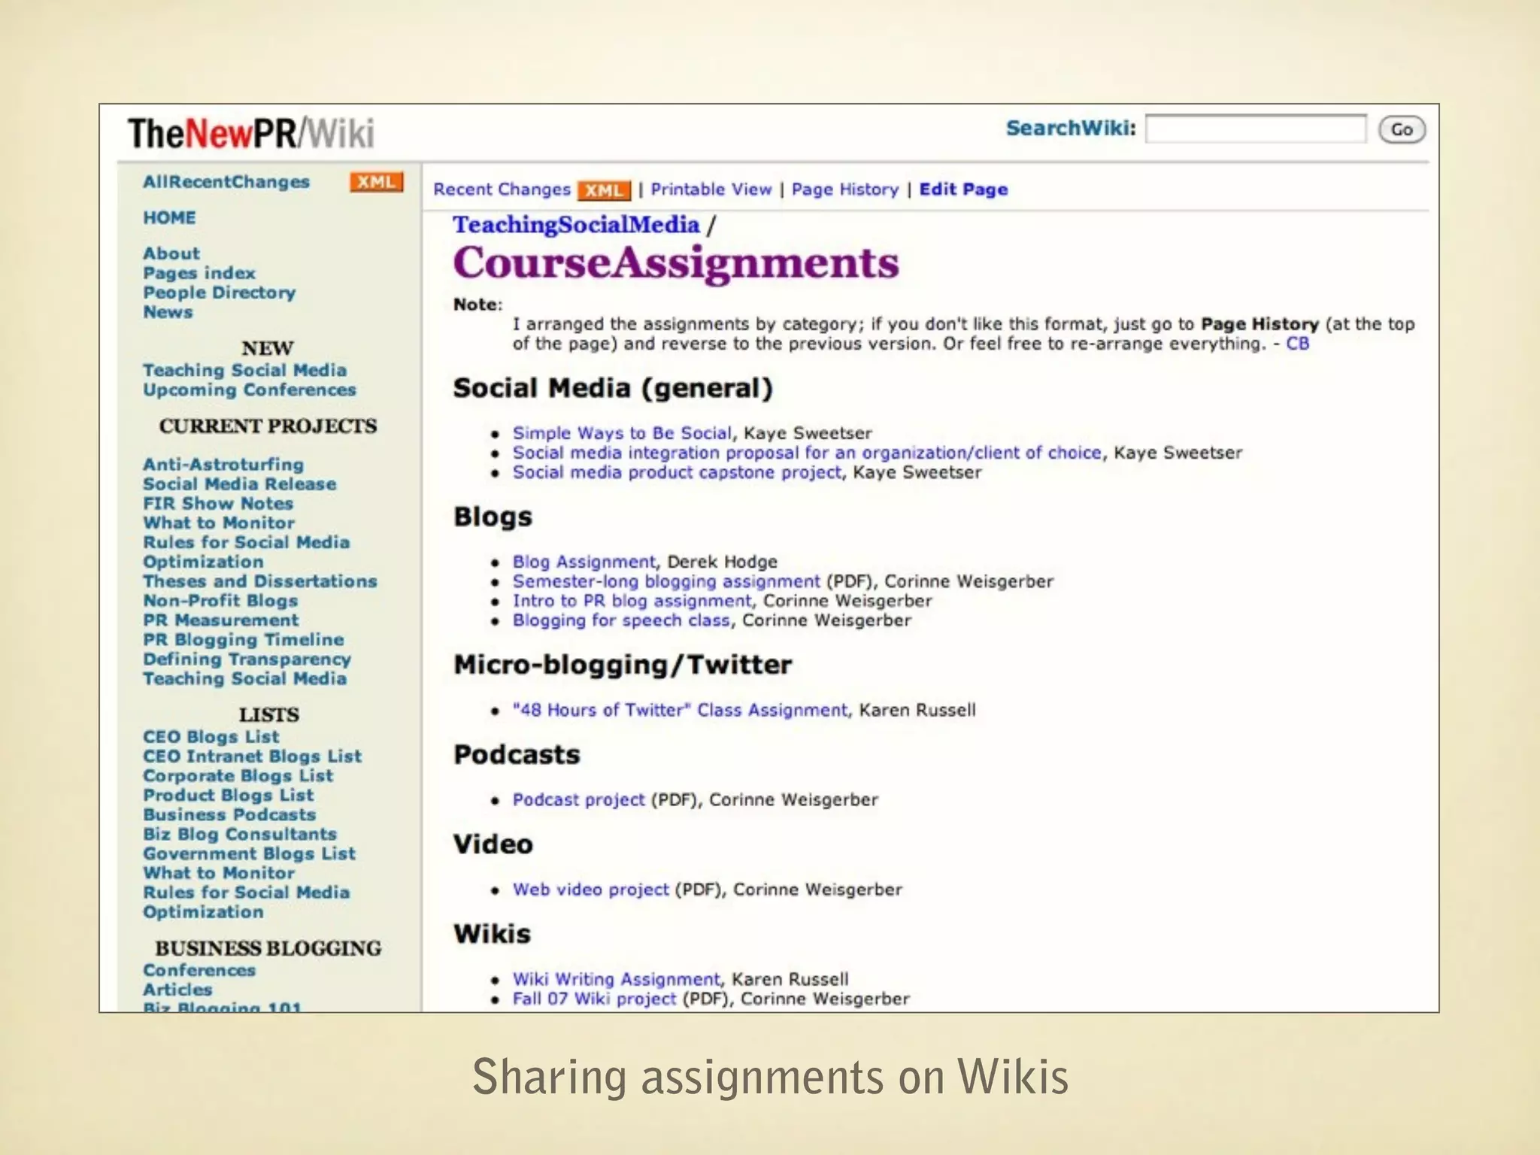The width and height of the screenshot is (1540, 1155).
Task: Open Pages index in sidebar
Action: pyautogui.click(x=199, y=273)
